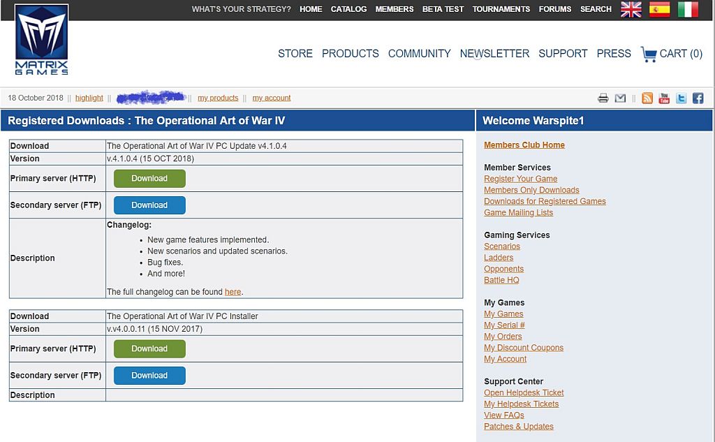Switch site language to English flag
Image resolution: width=715 pixels, height=442 pixels.
coord(631,9)
